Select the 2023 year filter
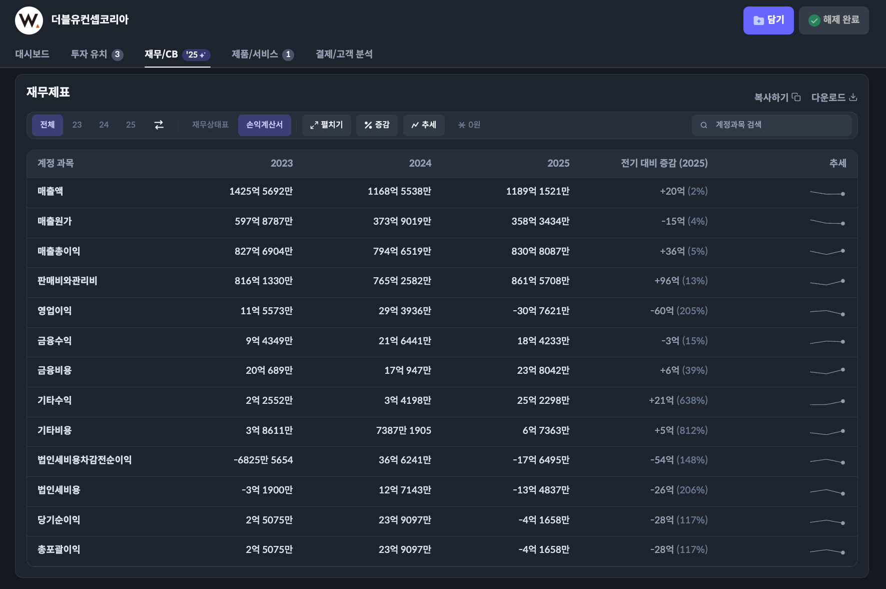This screenshot has height=589, width=886. click(x=77, y=125)
